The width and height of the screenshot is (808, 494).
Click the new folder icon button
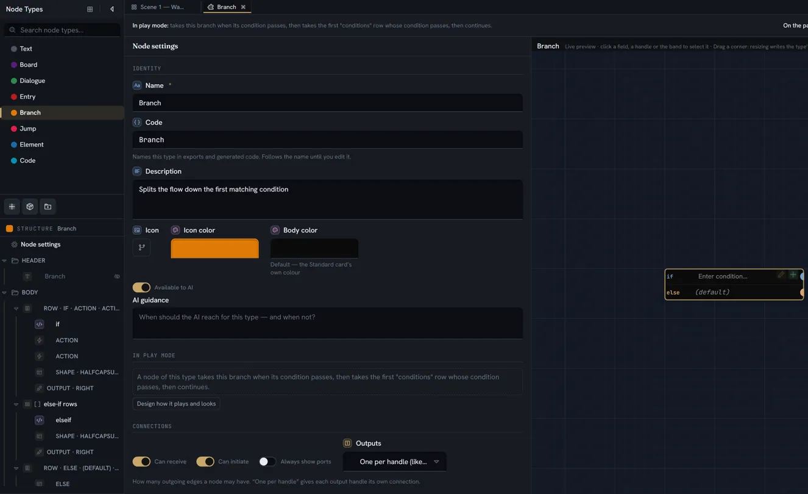click(x=48, y=207)
